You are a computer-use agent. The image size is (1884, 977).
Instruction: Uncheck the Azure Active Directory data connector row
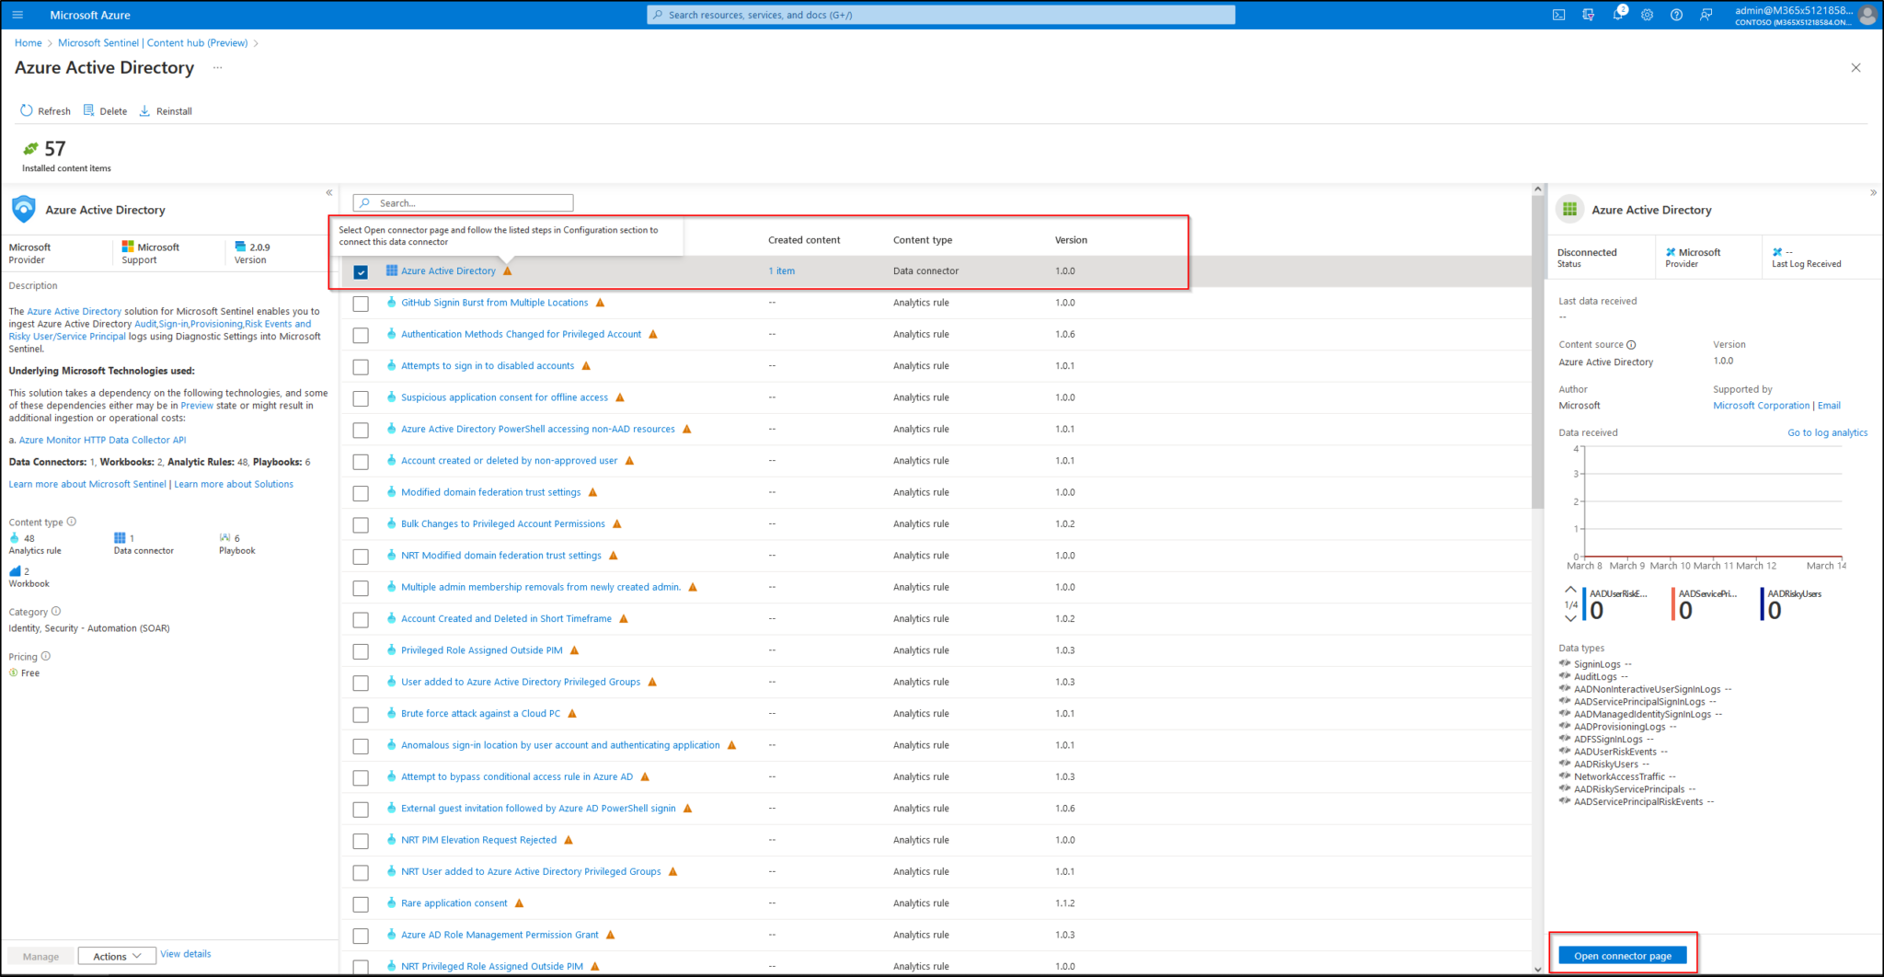coord(362,271)
